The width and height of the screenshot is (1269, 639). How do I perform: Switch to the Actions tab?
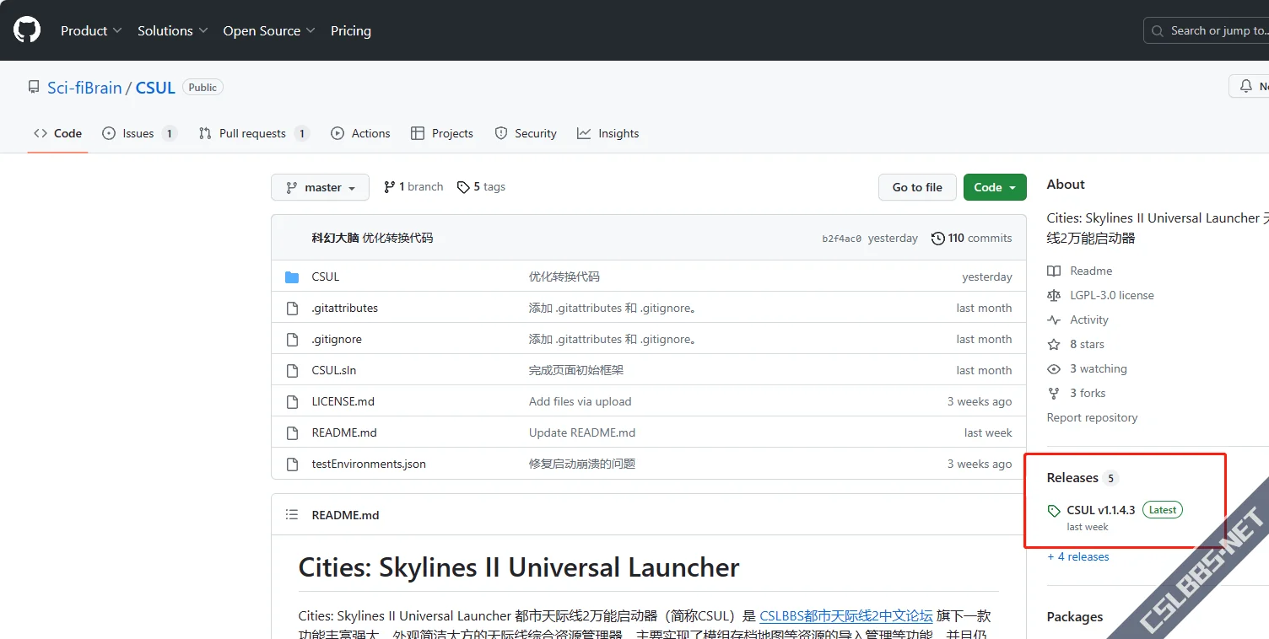[x=360, y=133]
